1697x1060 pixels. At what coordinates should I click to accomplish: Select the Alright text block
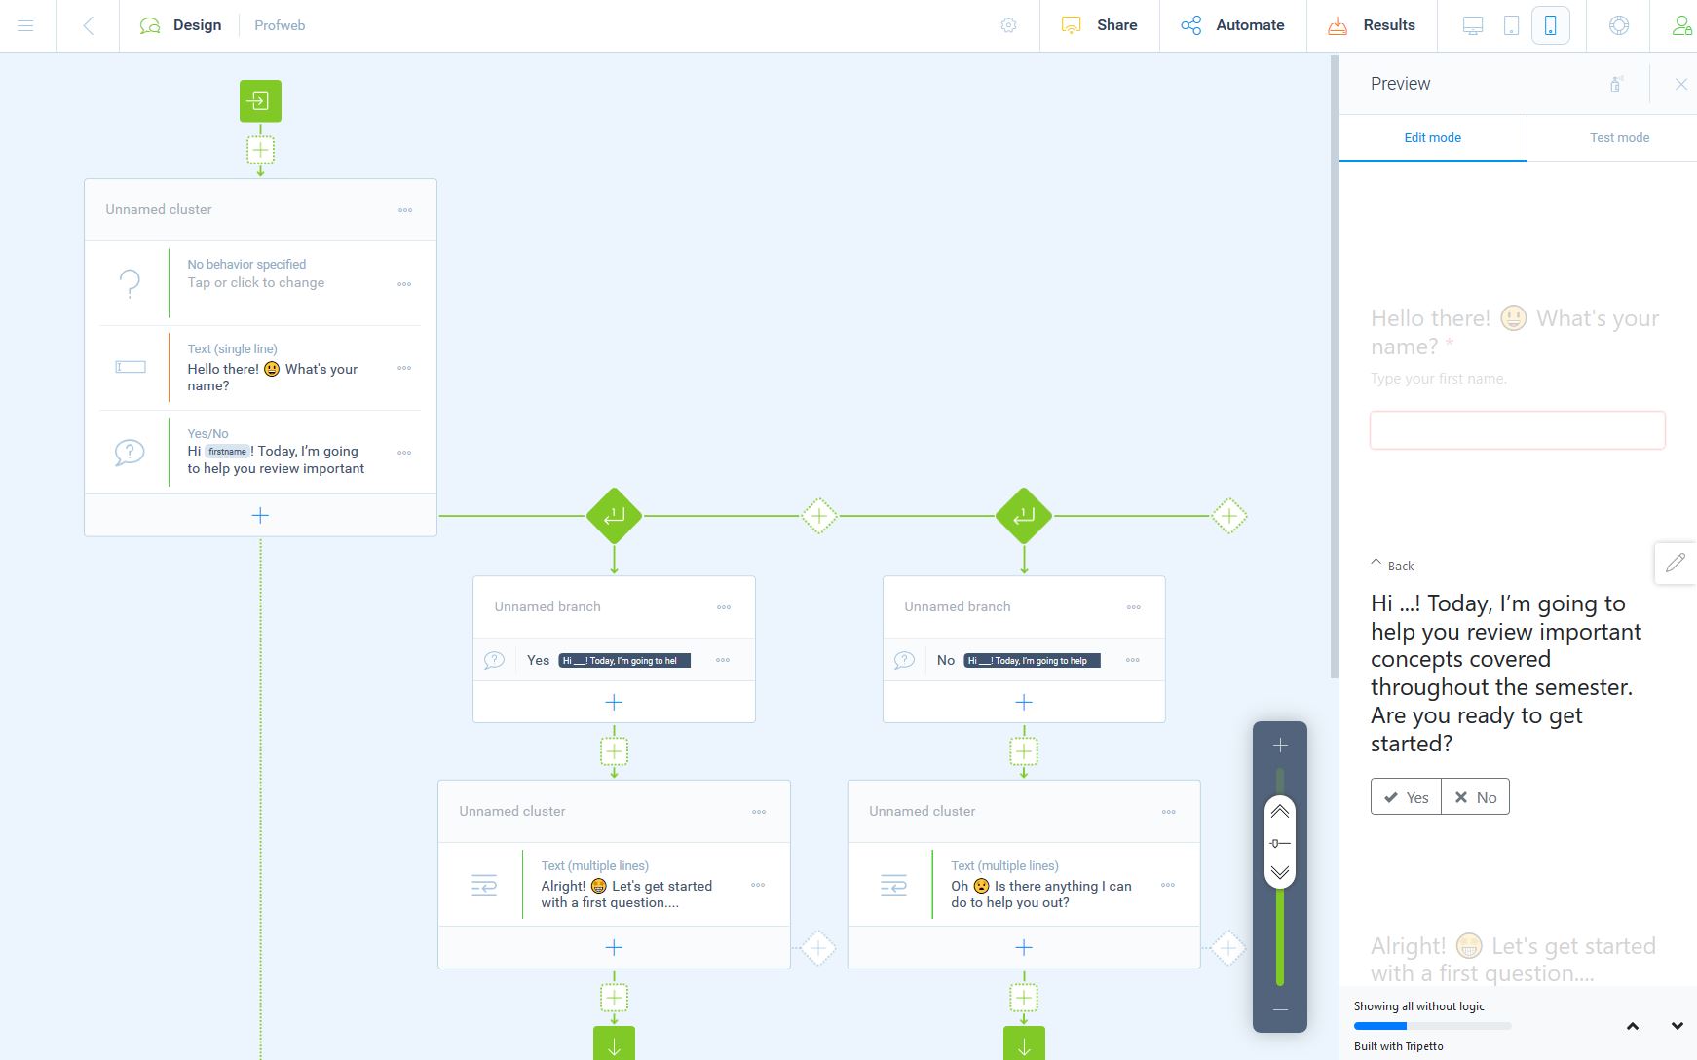614,885
